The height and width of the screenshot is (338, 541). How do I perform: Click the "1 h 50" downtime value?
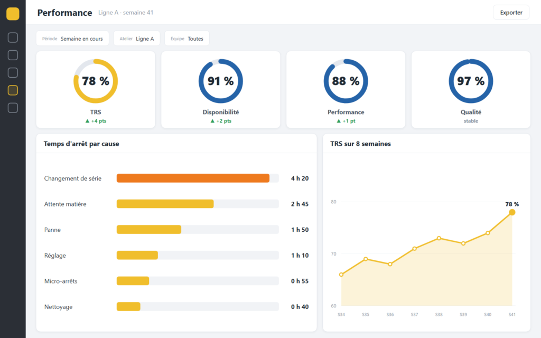coord(300,230)
